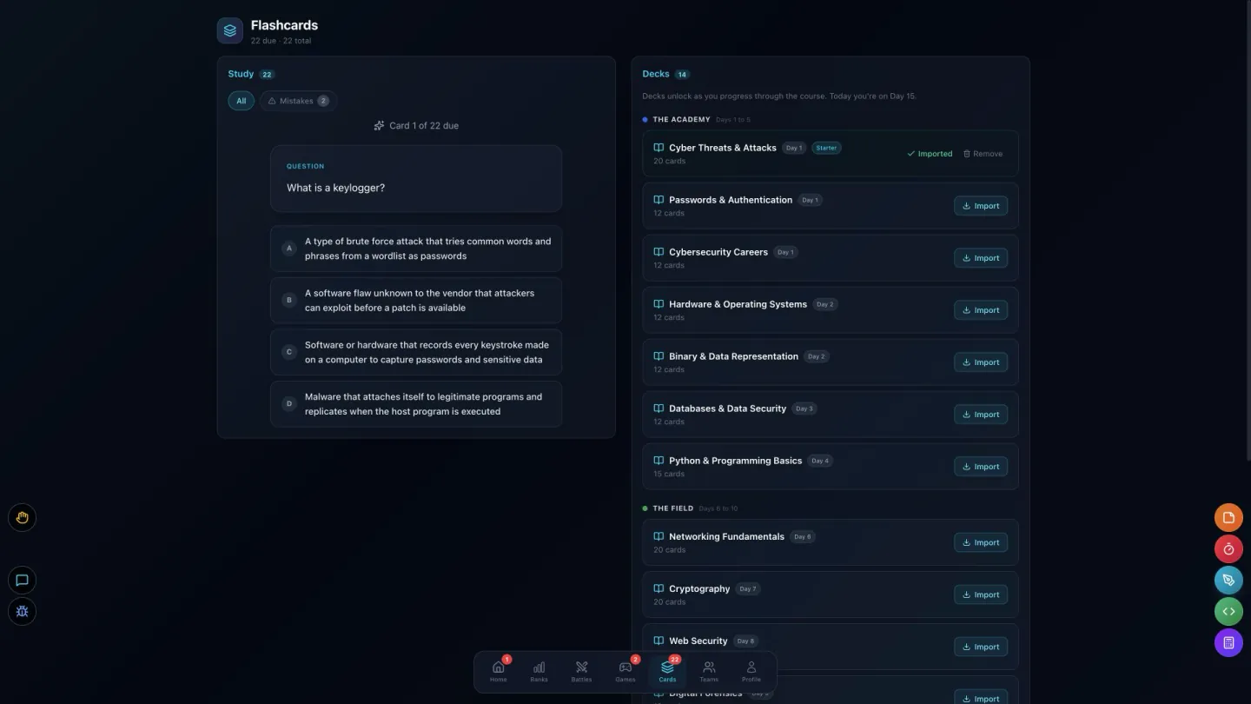This screenshot has width=1251, height=704.
Task: Import the Cybersecurity Careers deck
Action: click(981, 258)
